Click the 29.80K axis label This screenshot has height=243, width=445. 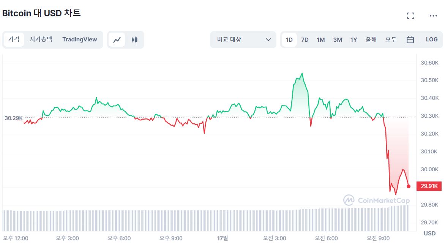(x=429, y=205)
